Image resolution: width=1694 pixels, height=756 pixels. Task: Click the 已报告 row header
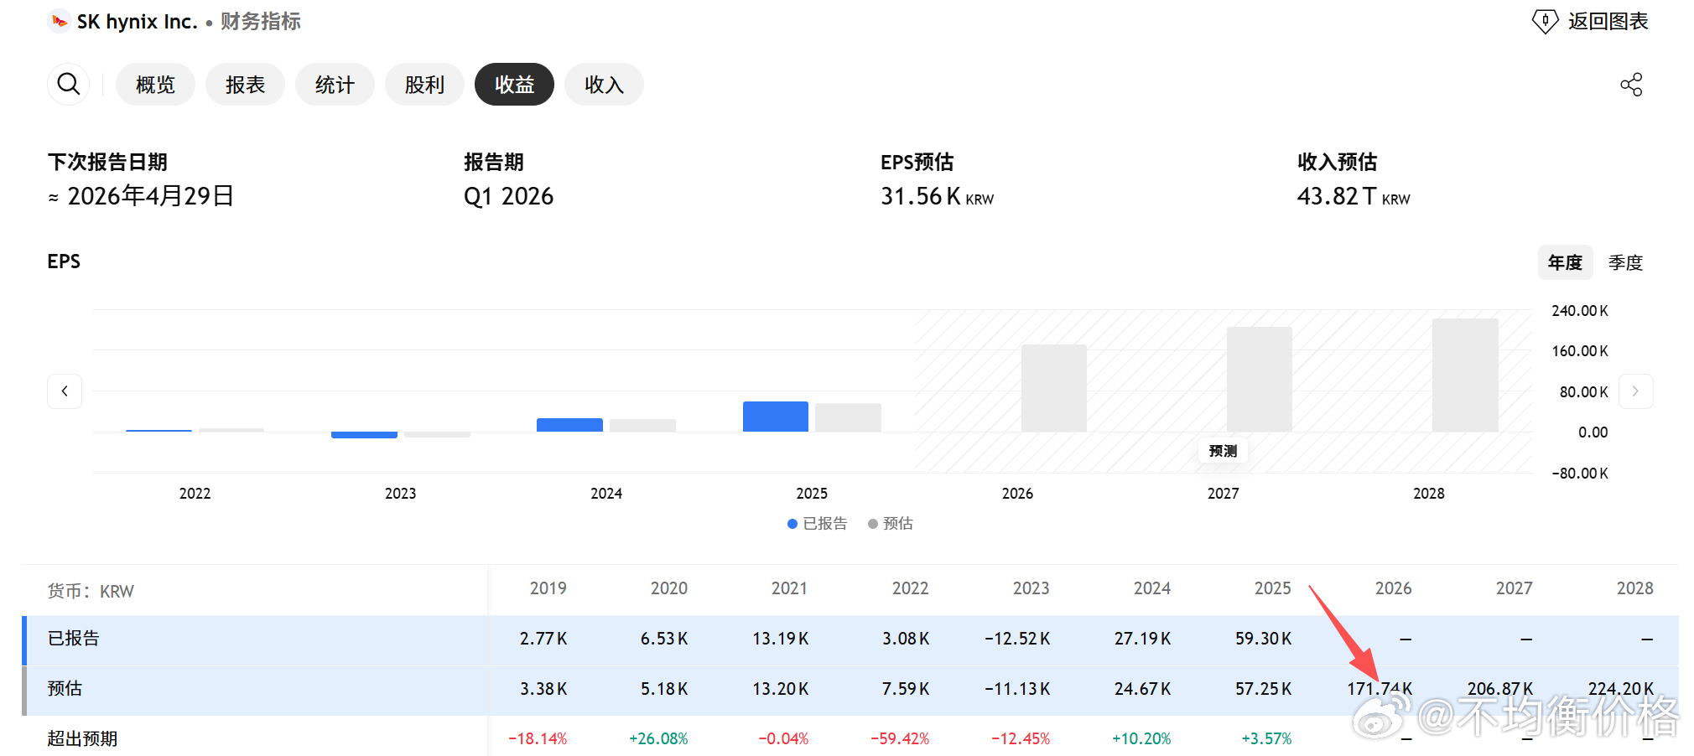click(x=74, y=639)
